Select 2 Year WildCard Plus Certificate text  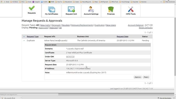pyautogui.click(x=79, y=53)
